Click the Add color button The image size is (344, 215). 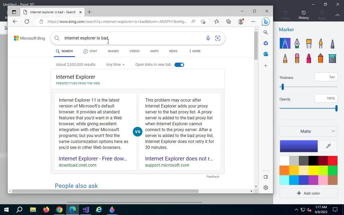(309, 193)
